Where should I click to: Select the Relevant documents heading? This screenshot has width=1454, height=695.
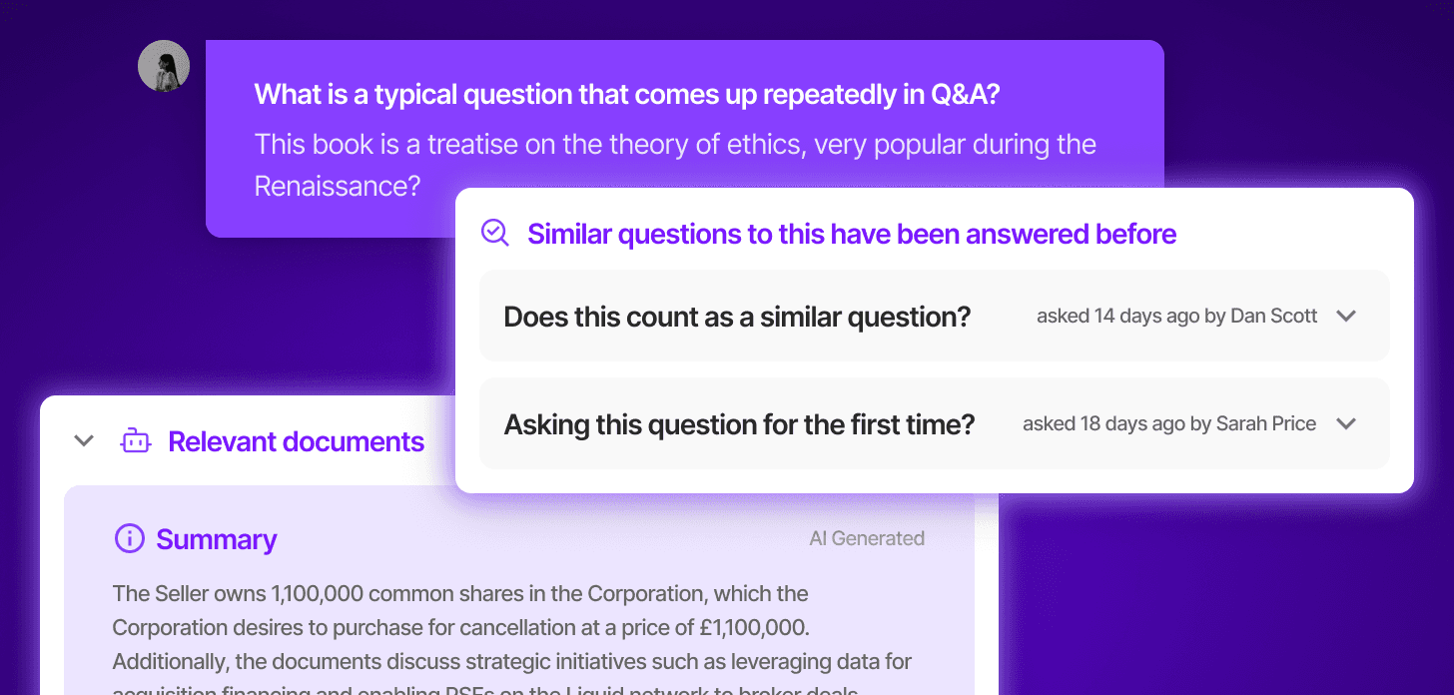296,441
